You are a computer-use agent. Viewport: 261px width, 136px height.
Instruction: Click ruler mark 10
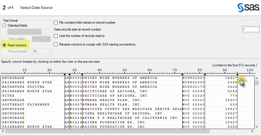(24, 70)
